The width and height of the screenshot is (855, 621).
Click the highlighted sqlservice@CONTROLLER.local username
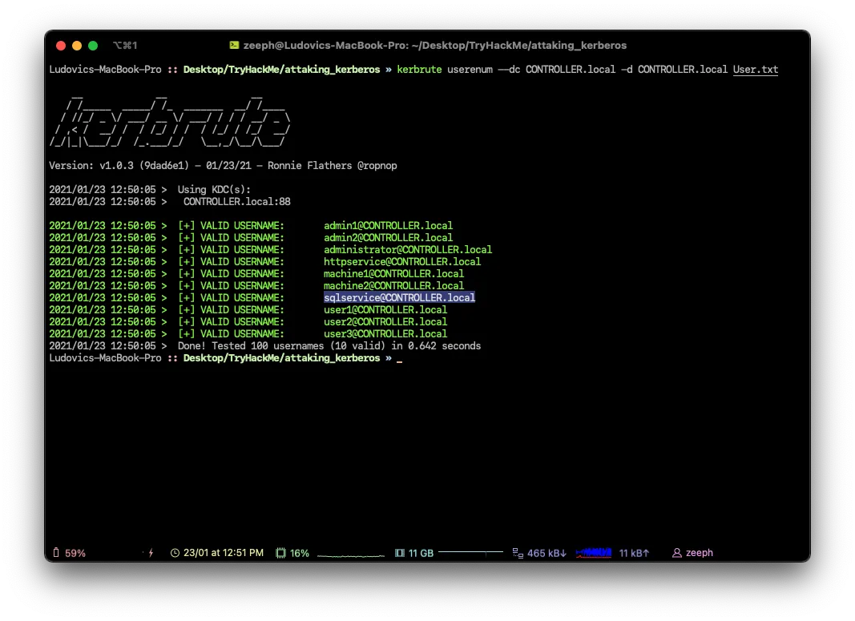pyautogui.click(x=399, y=297)
